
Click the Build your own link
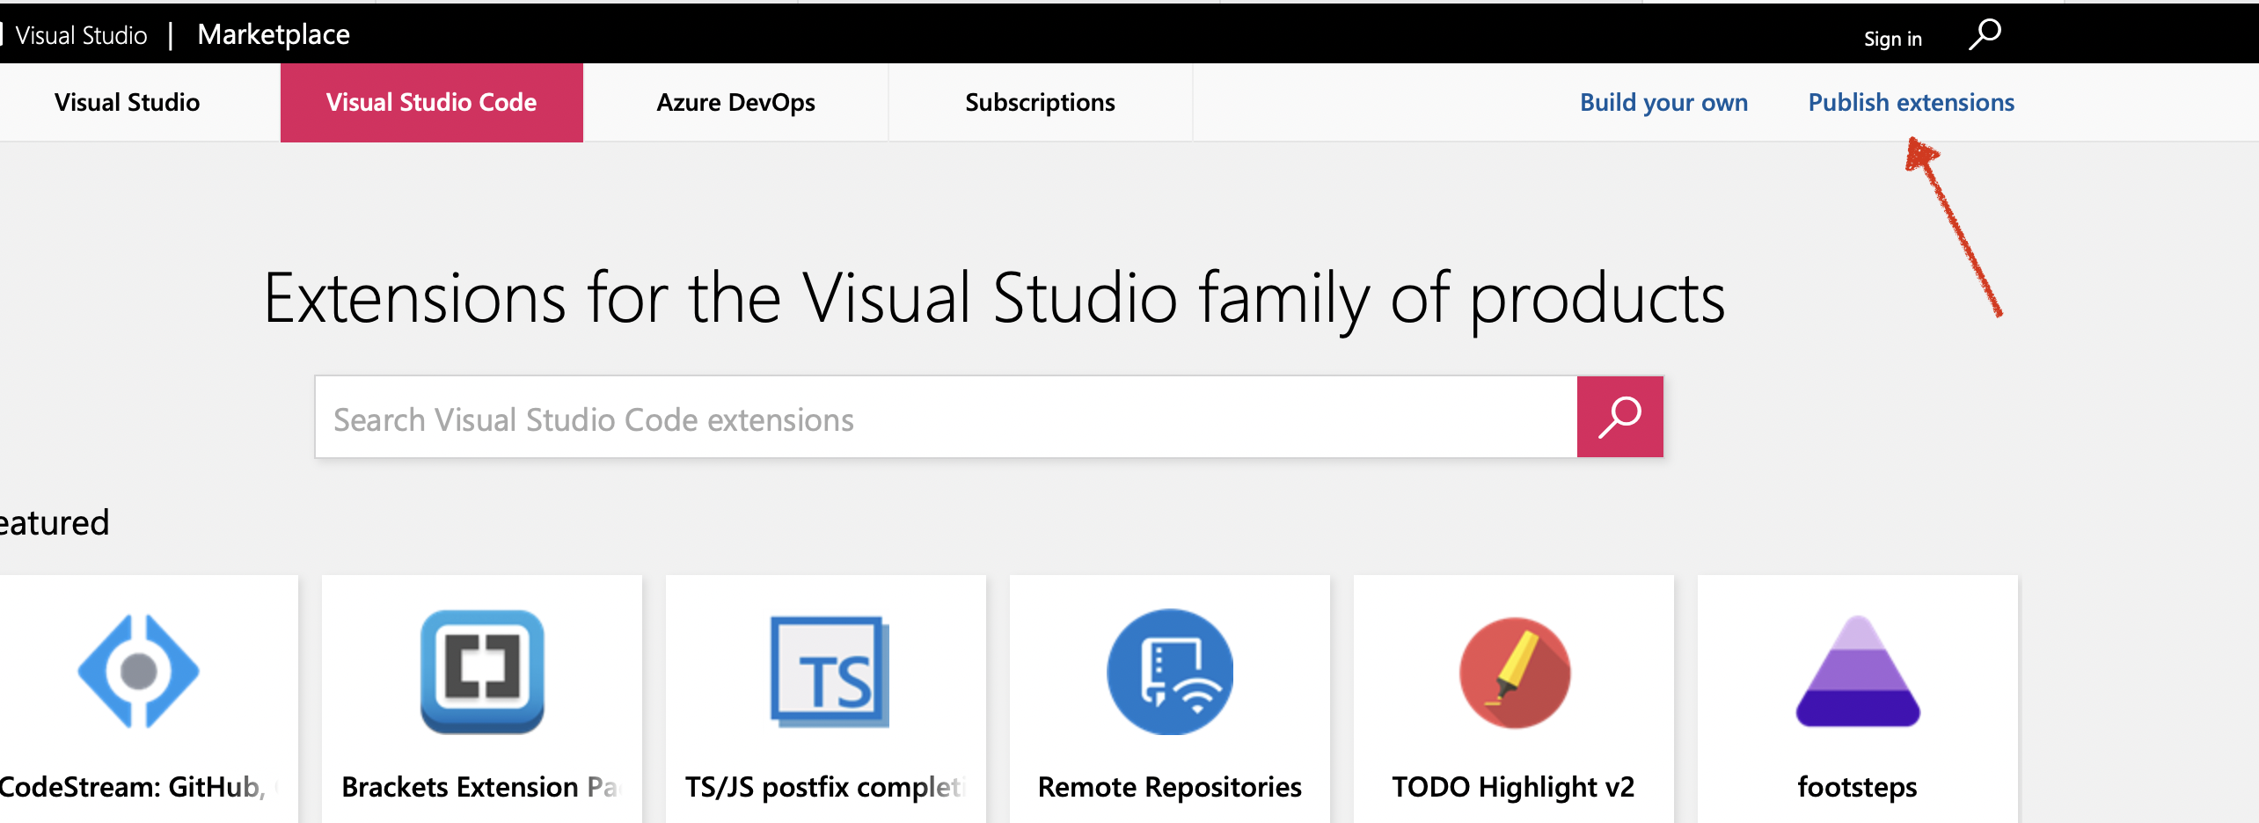tap(1663, 102)
